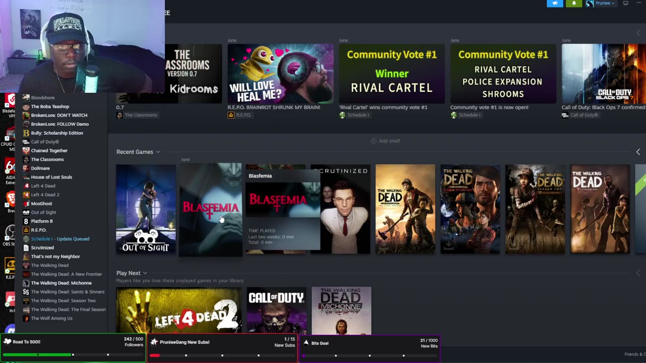Click The Wolf Among Us list icon
Image resolution: width=646 pixels, height=363 pixels.
click(26, 318)
